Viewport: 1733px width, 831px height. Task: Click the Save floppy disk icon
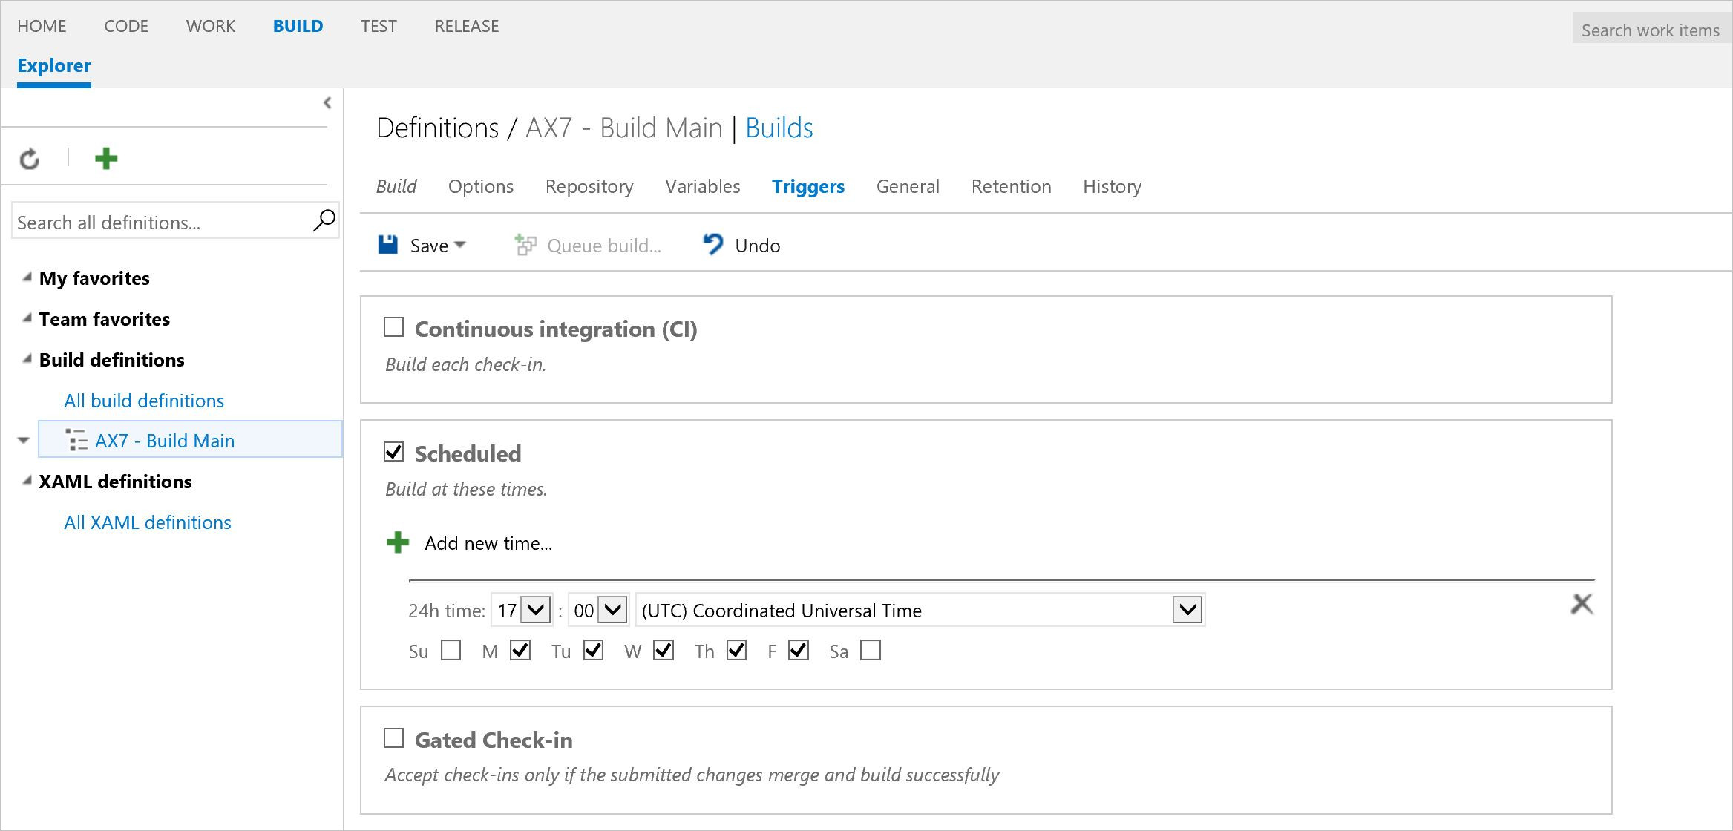(x=388, y=245)
